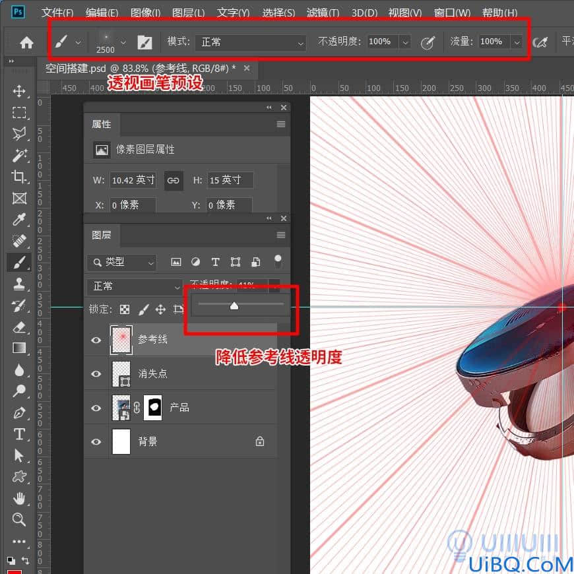Open the 图像(I) menu

146,13
